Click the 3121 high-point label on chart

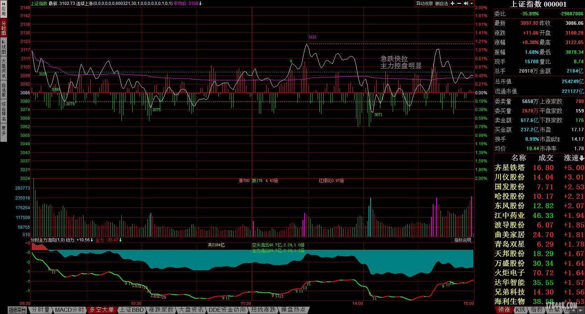coord(312,37)
